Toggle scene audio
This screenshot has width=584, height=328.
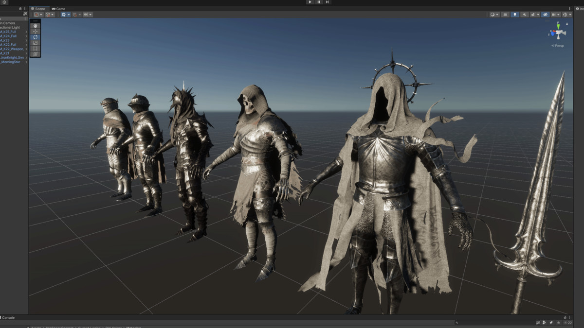[x=525, y=15]
